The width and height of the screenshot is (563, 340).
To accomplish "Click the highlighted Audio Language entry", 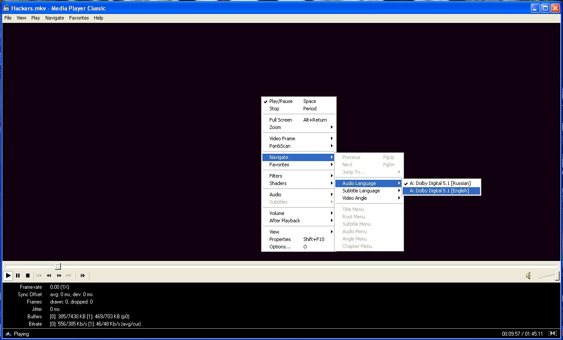I will (x=369, y=183).
